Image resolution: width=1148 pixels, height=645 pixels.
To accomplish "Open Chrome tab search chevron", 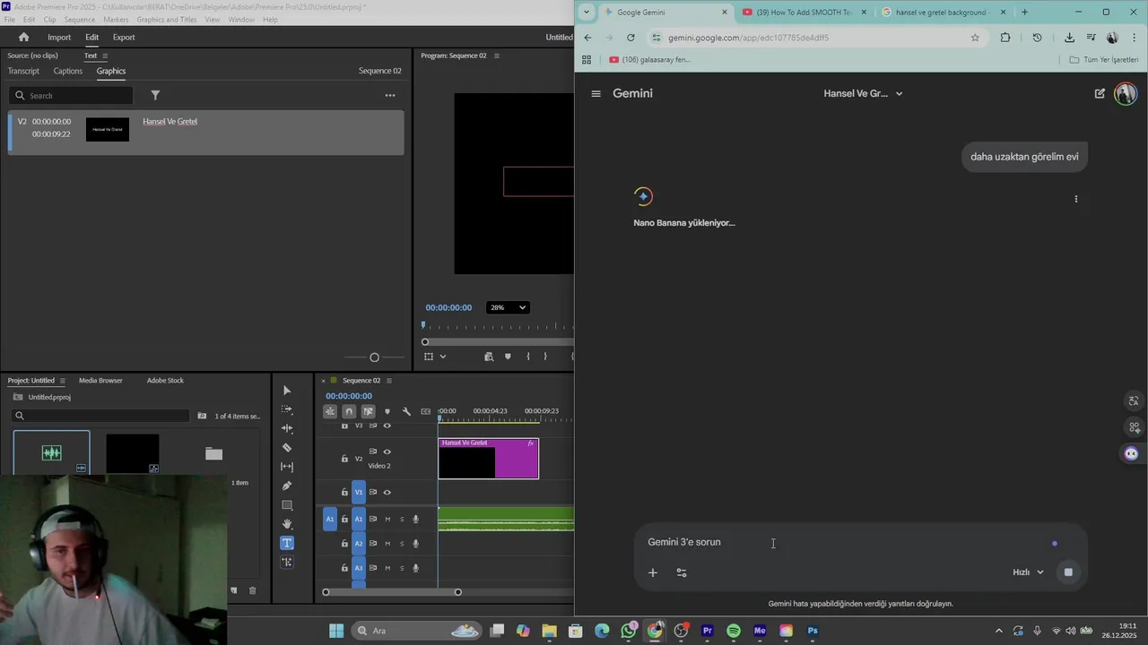I will [x=587, y=13].
